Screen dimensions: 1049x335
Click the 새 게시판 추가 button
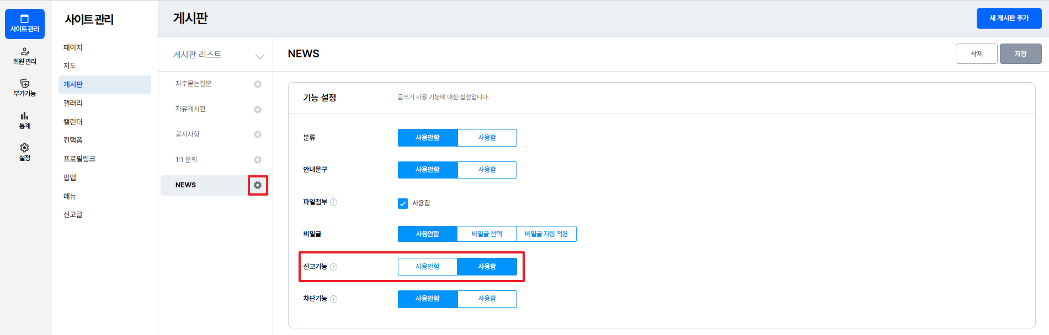[x=1009, y=18]
